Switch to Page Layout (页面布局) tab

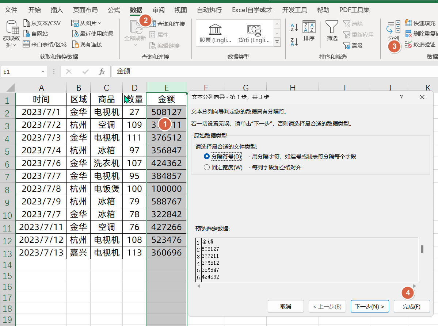(85, 10)
